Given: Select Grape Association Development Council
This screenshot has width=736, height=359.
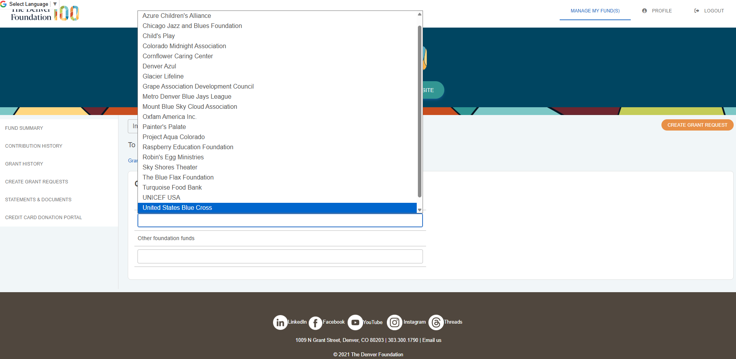Looking at the screenshot, I should (277, 87).
